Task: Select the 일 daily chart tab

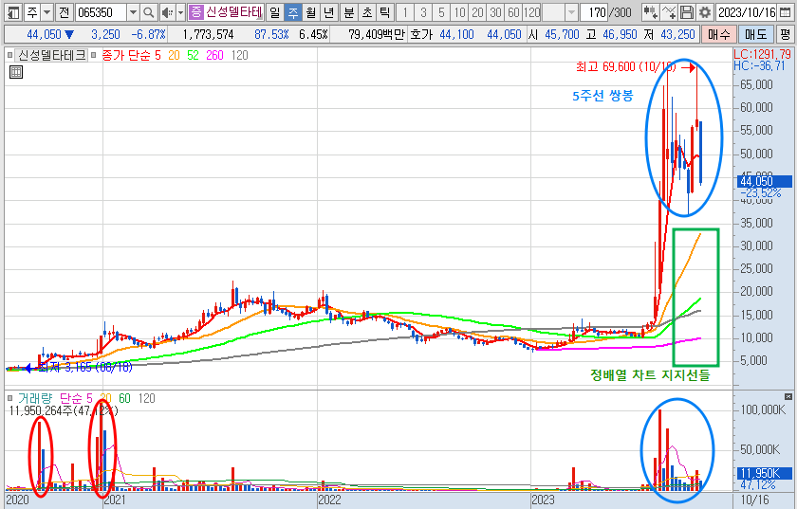Action: point(274,12)
